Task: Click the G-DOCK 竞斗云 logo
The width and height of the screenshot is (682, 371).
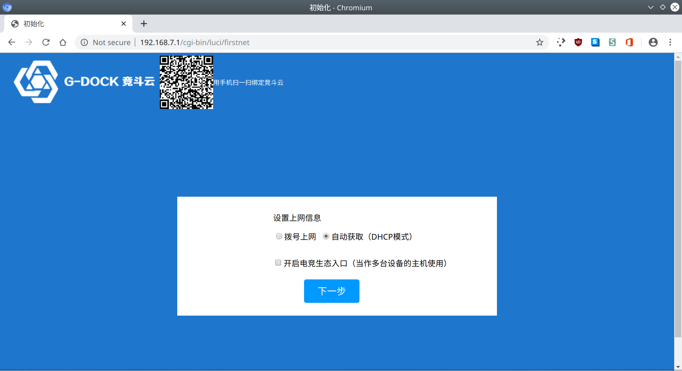Action: 84,82
